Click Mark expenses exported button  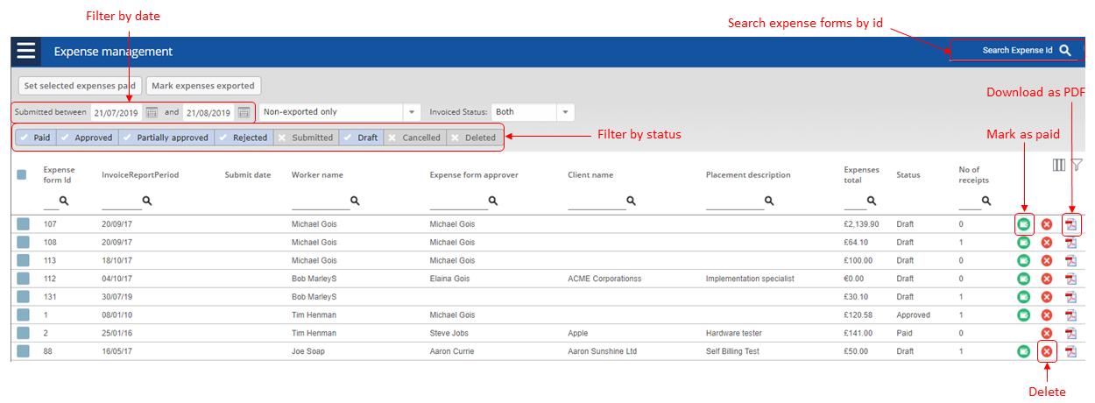(x=203, y=86)
